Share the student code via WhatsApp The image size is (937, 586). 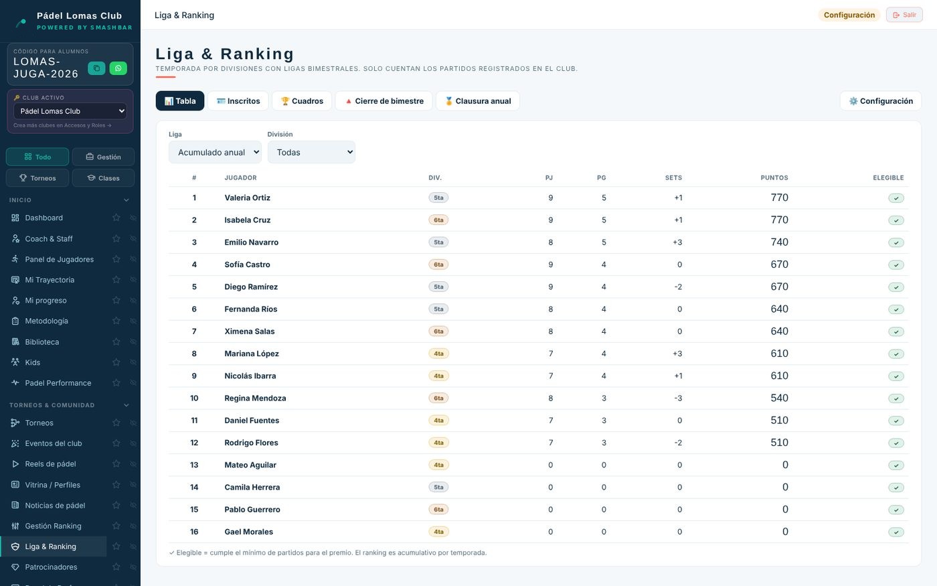click(118, 68)
